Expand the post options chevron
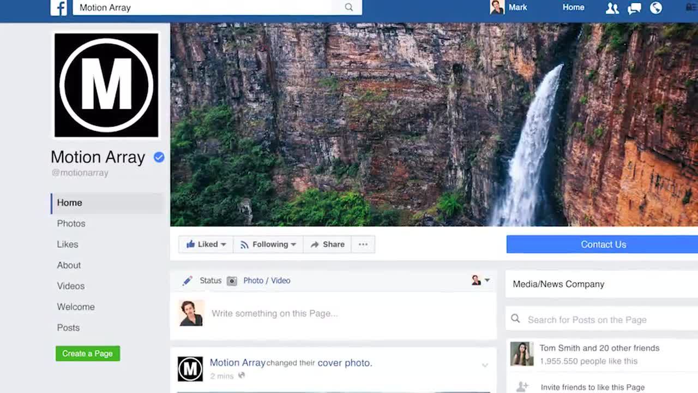Screen dimensions: 698x393 [x=485, y=365]
